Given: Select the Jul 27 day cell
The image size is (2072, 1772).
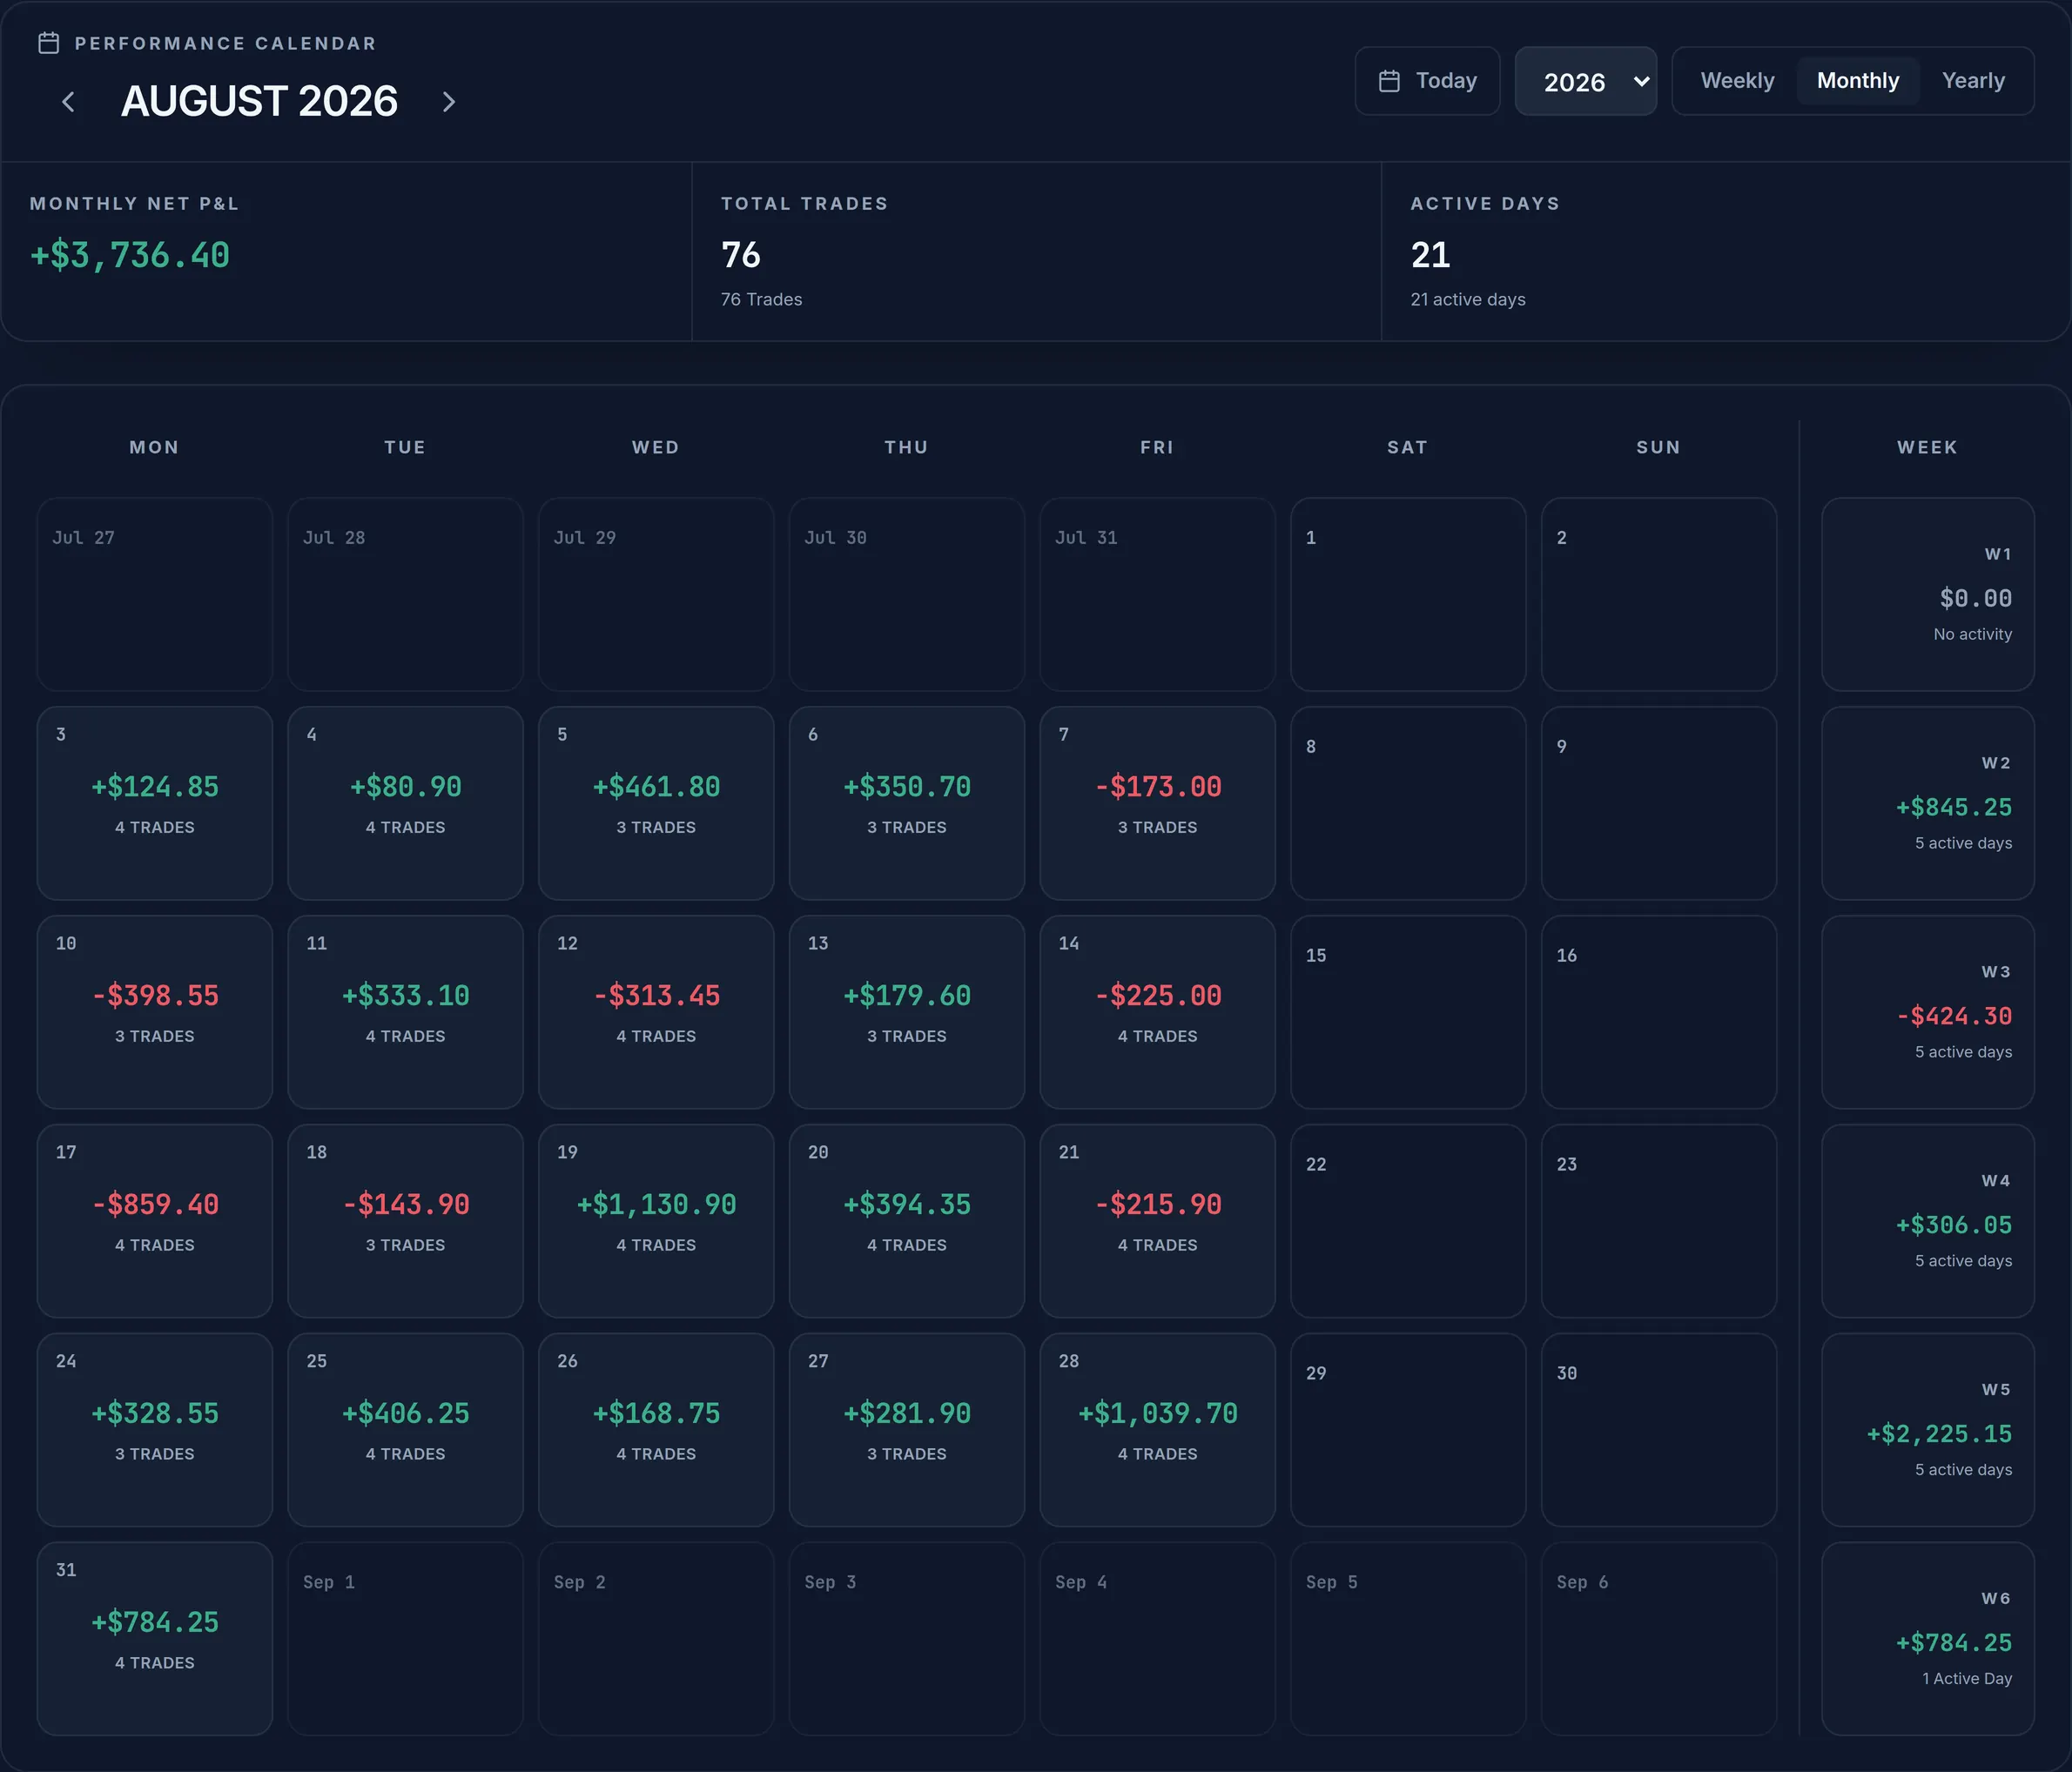Looking at the screenshot, I should [x=155, y=594].
